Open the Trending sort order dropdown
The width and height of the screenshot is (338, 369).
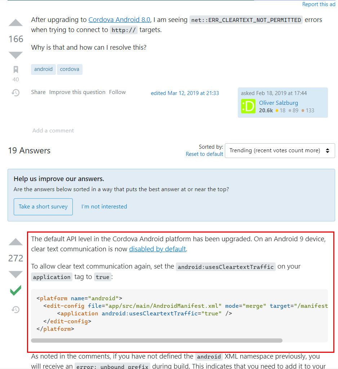[x=280, y=150]
